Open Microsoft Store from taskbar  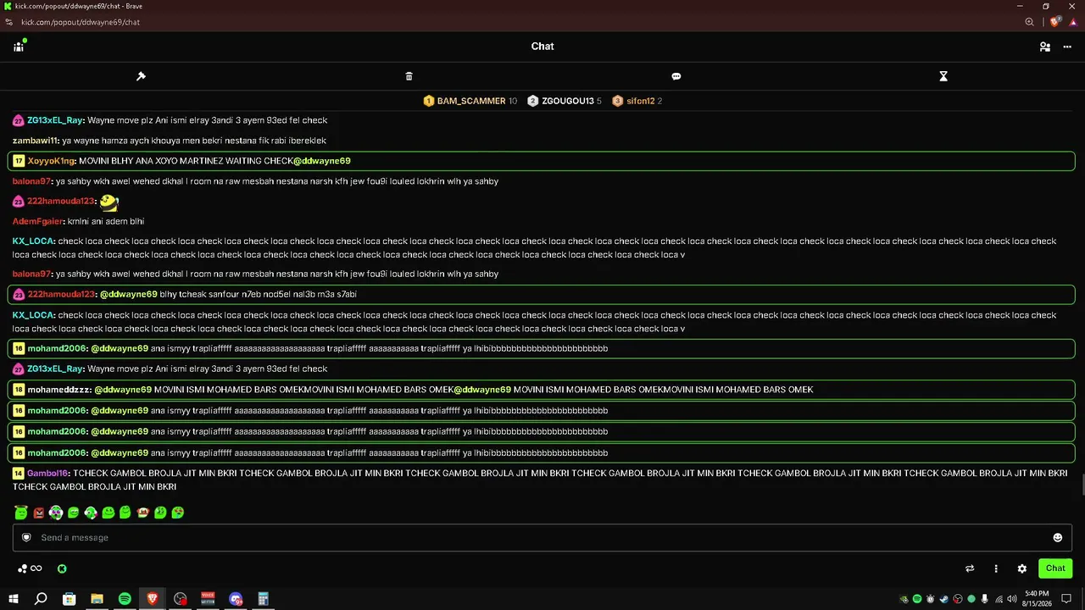point(70,599)
